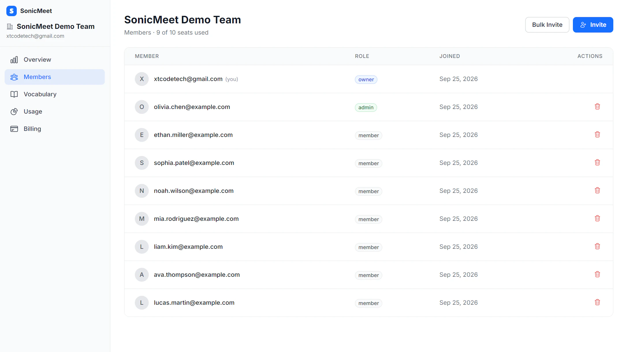Click trash icon for sophia.patel@example.com
The image size is (624, 352).
(x=597, y=163)
